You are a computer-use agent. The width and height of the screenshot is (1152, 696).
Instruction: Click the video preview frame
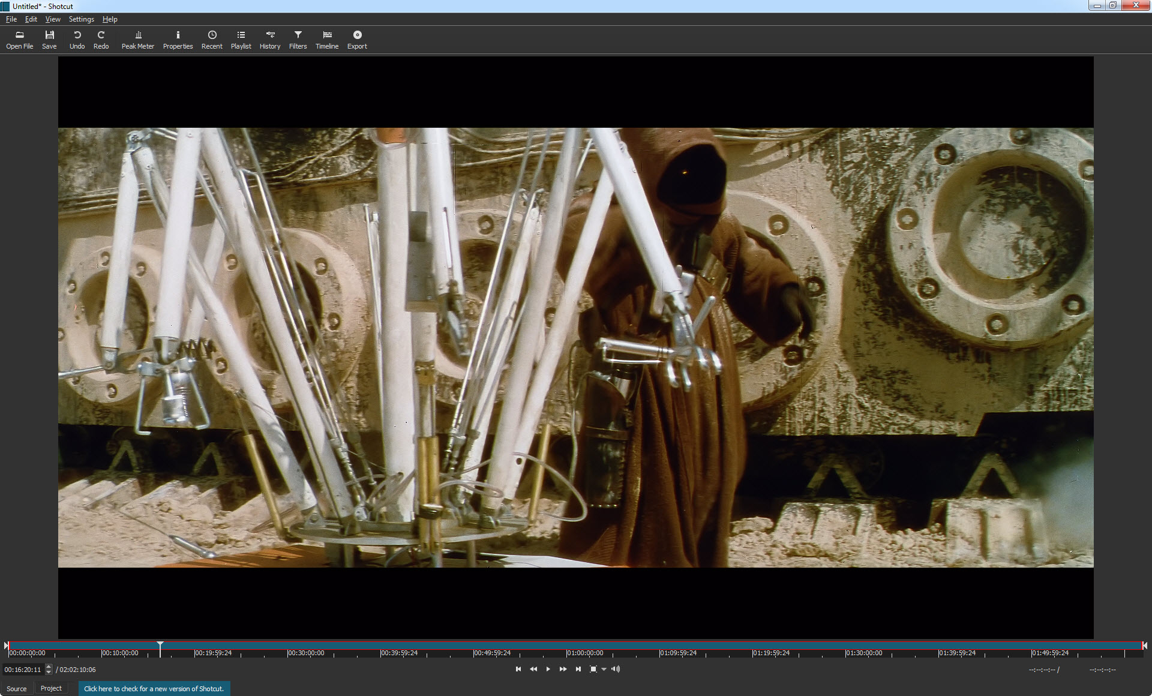pos(575,347)
